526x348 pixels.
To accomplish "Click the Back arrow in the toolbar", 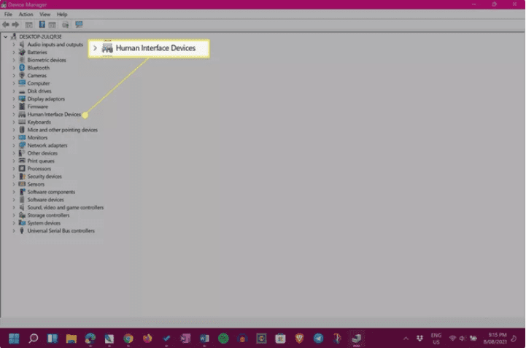I will [7, 24].
